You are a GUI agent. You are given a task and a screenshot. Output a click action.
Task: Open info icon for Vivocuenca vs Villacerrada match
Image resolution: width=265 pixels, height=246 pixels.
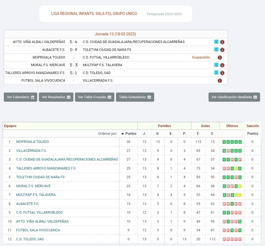[220, 81]
